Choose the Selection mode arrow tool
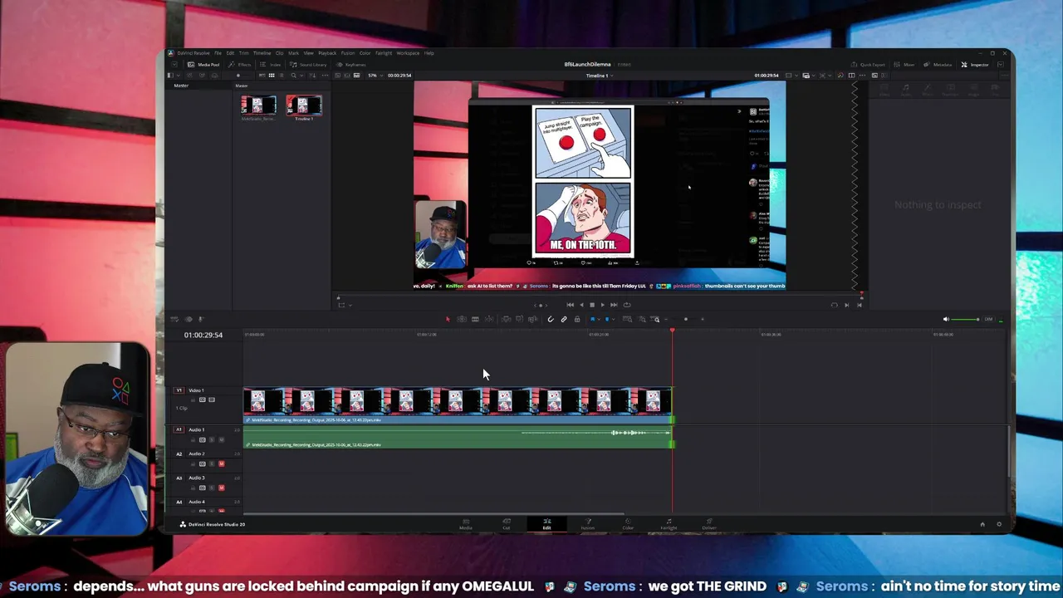 click(x=448, y=319)
